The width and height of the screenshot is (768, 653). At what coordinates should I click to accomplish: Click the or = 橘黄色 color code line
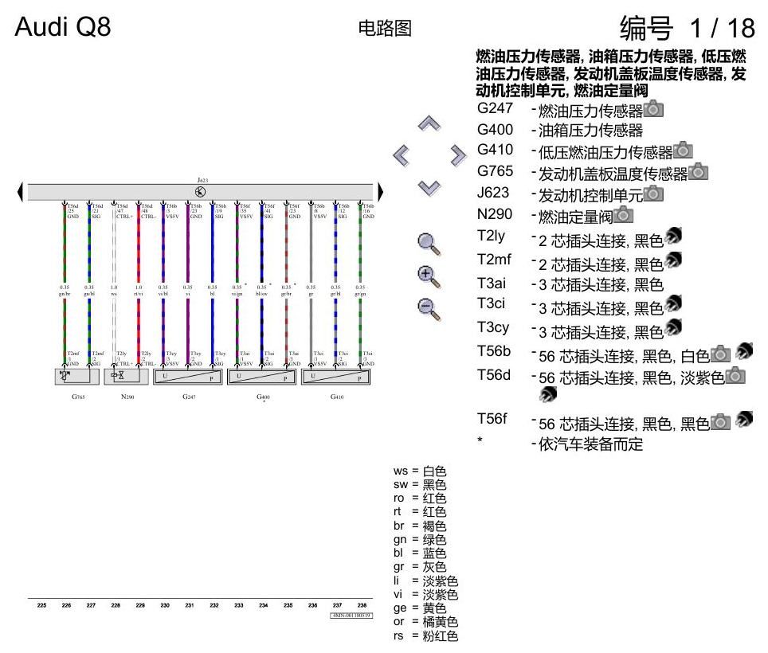click(425, 622)
